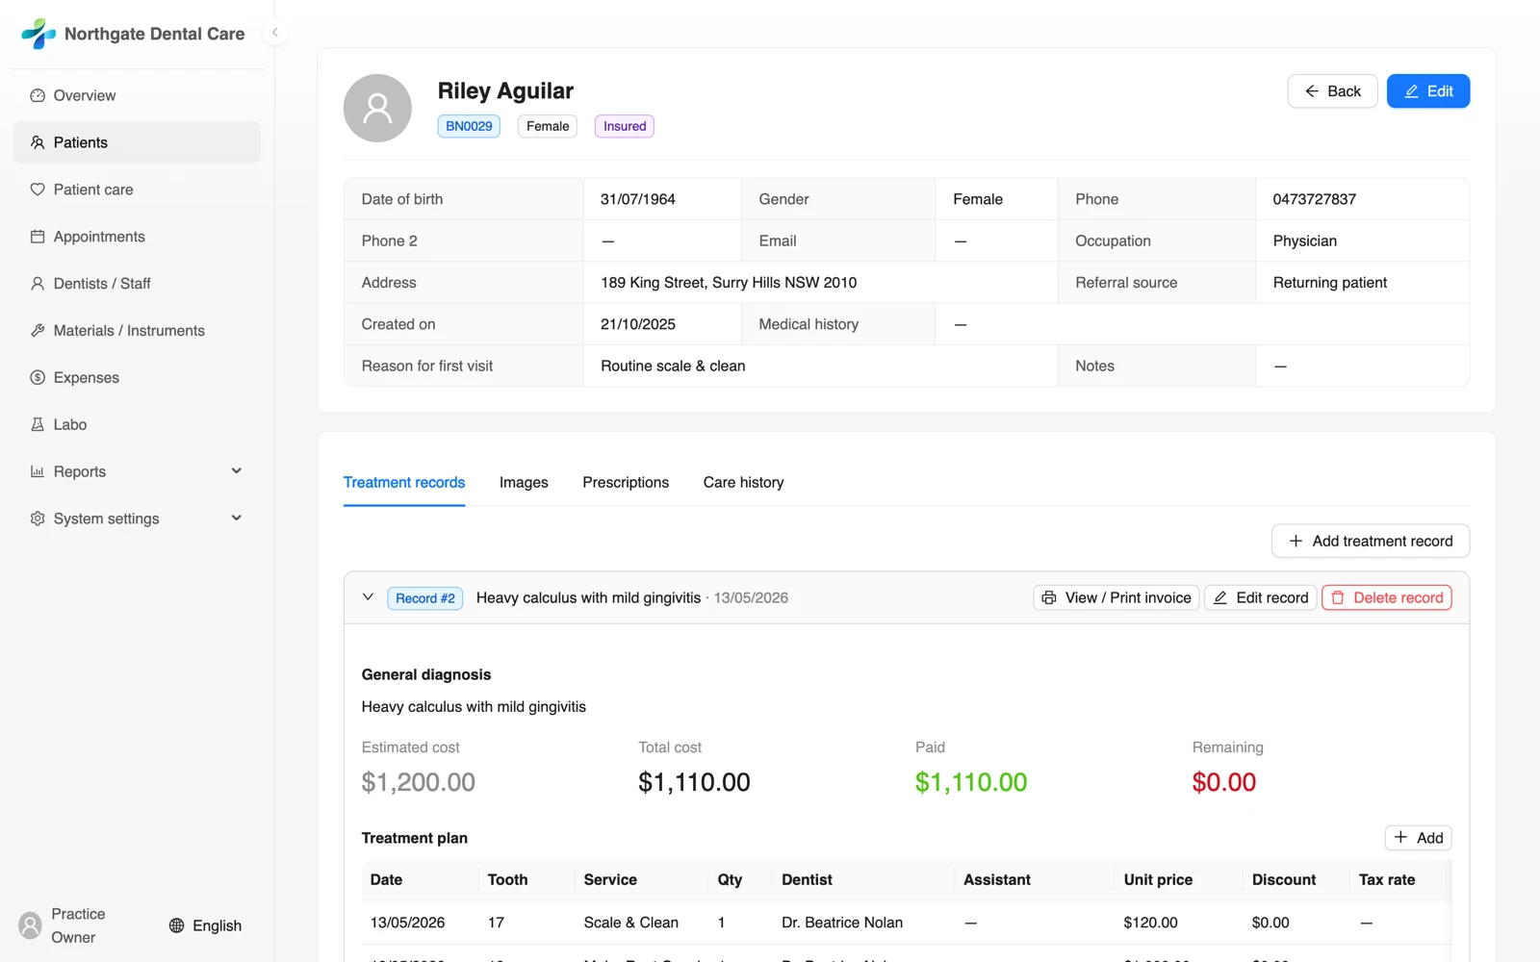The image size is (1540, 962).
Task: Click Riley Aguilar's profile avatar
Action: pyautogui.click(x=377, y=108)
